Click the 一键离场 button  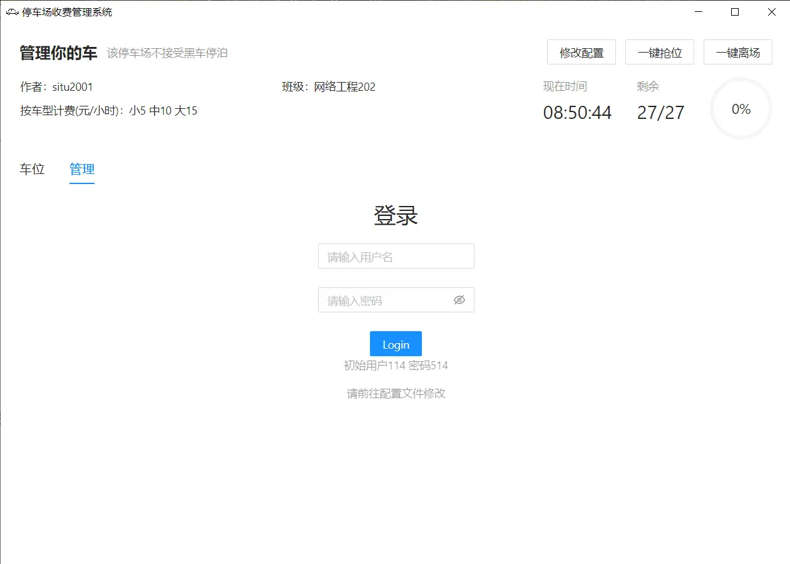pos(739,52)
